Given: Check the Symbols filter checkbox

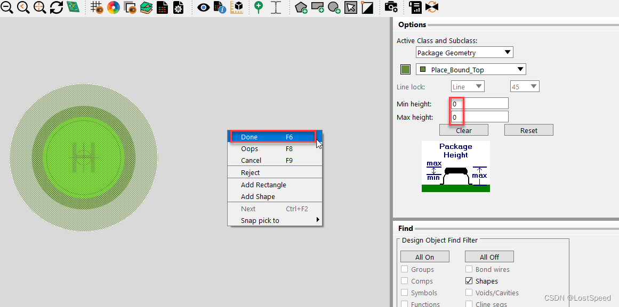Looking at the screenshot, I should (405, 293).
